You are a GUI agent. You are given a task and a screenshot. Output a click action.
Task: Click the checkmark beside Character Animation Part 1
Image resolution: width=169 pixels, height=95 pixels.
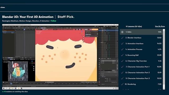[122, 67]
